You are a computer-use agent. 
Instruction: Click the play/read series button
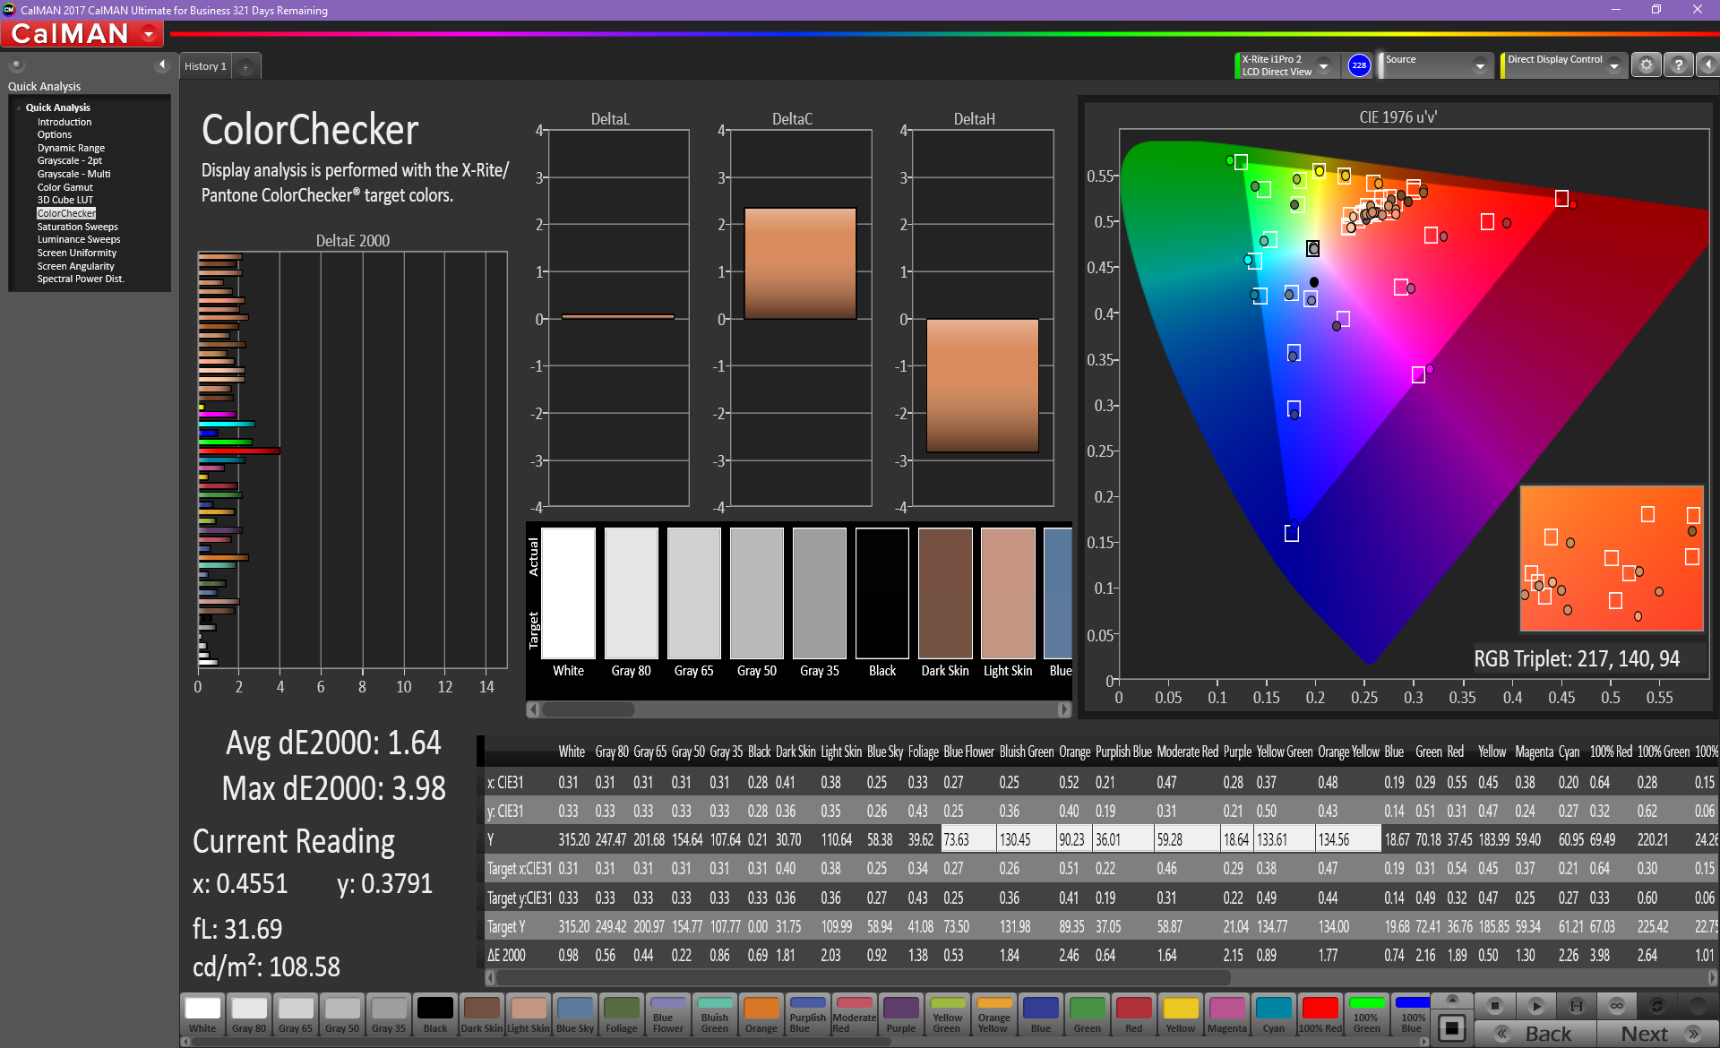(x=1535, y=1006)
